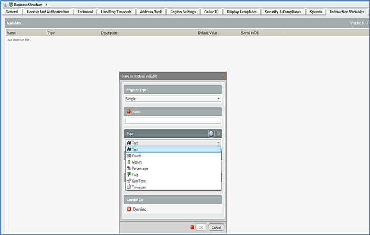Select the Count type option

[136, 156]
